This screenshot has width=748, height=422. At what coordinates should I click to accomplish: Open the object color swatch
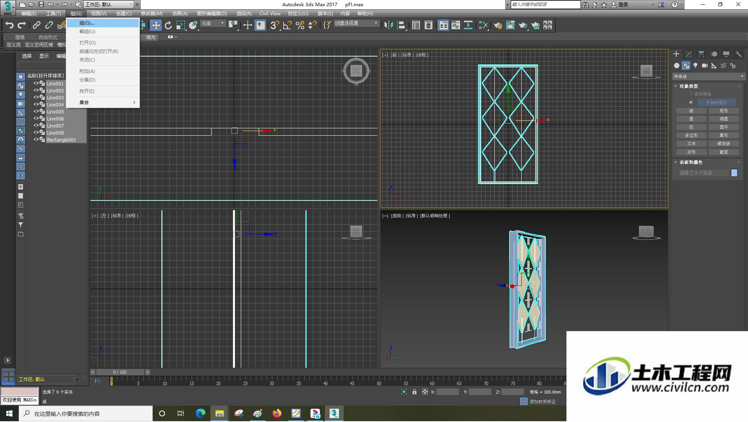(734, 173)
